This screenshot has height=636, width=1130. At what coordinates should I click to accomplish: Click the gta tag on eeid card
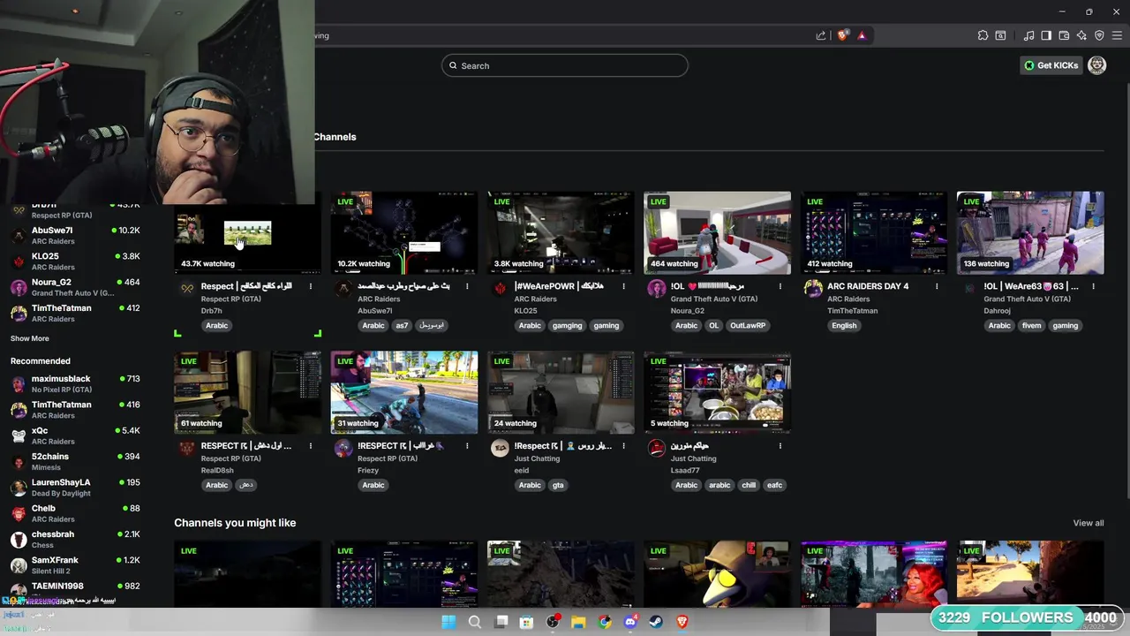558,485
